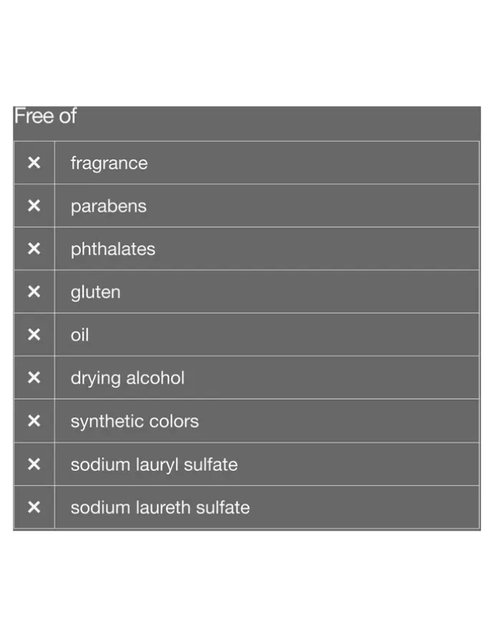
Task: Select the sodium lauryl sulfate label
Action: [154, 465]
